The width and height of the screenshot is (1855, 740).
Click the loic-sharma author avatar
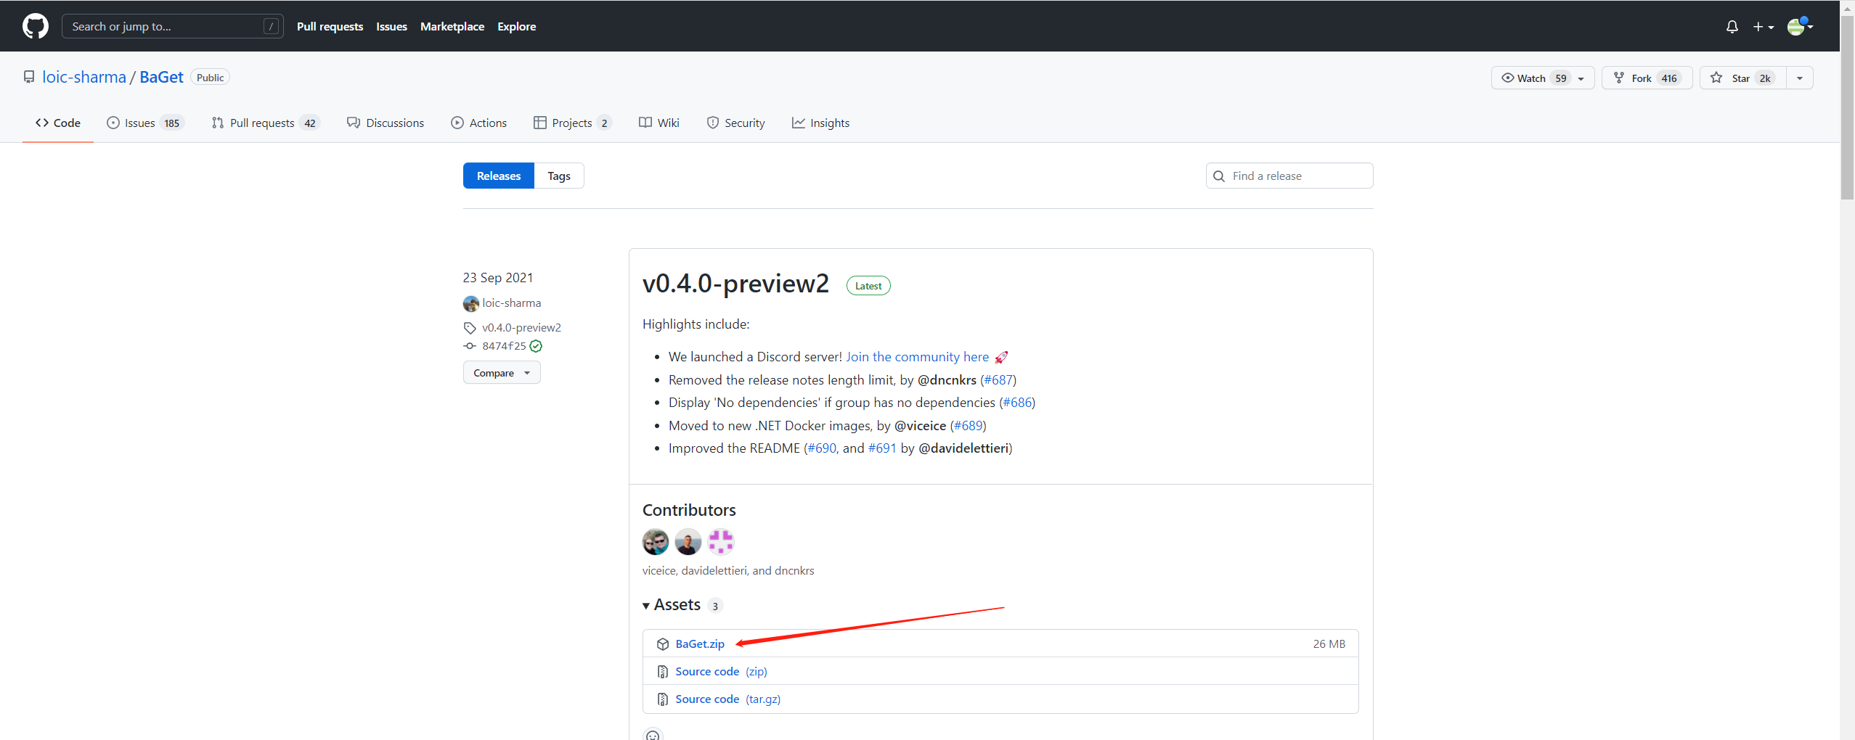point(471,303)
